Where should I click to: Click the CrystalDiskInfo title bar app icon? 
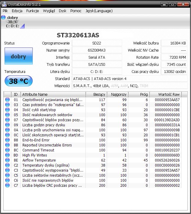pyautogui.click(x=4, y=4)
